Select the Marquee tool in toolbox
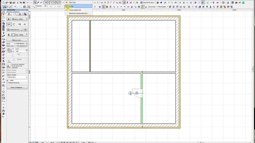 4,17
